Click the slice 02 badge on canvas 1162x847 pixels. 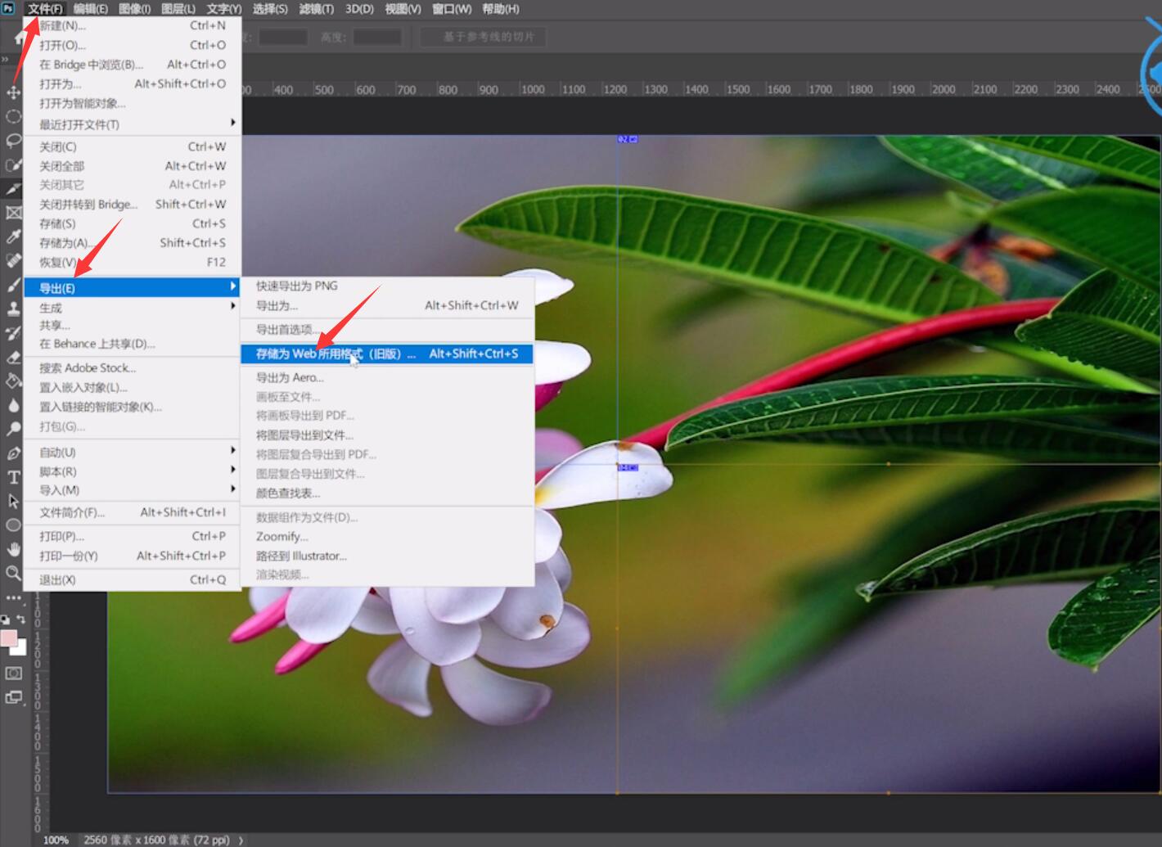point(627,139)
